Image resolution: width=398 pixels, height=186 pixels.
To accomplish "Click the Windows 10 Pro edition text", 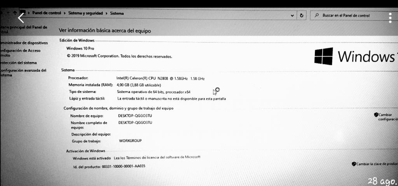I will (80, 48).
